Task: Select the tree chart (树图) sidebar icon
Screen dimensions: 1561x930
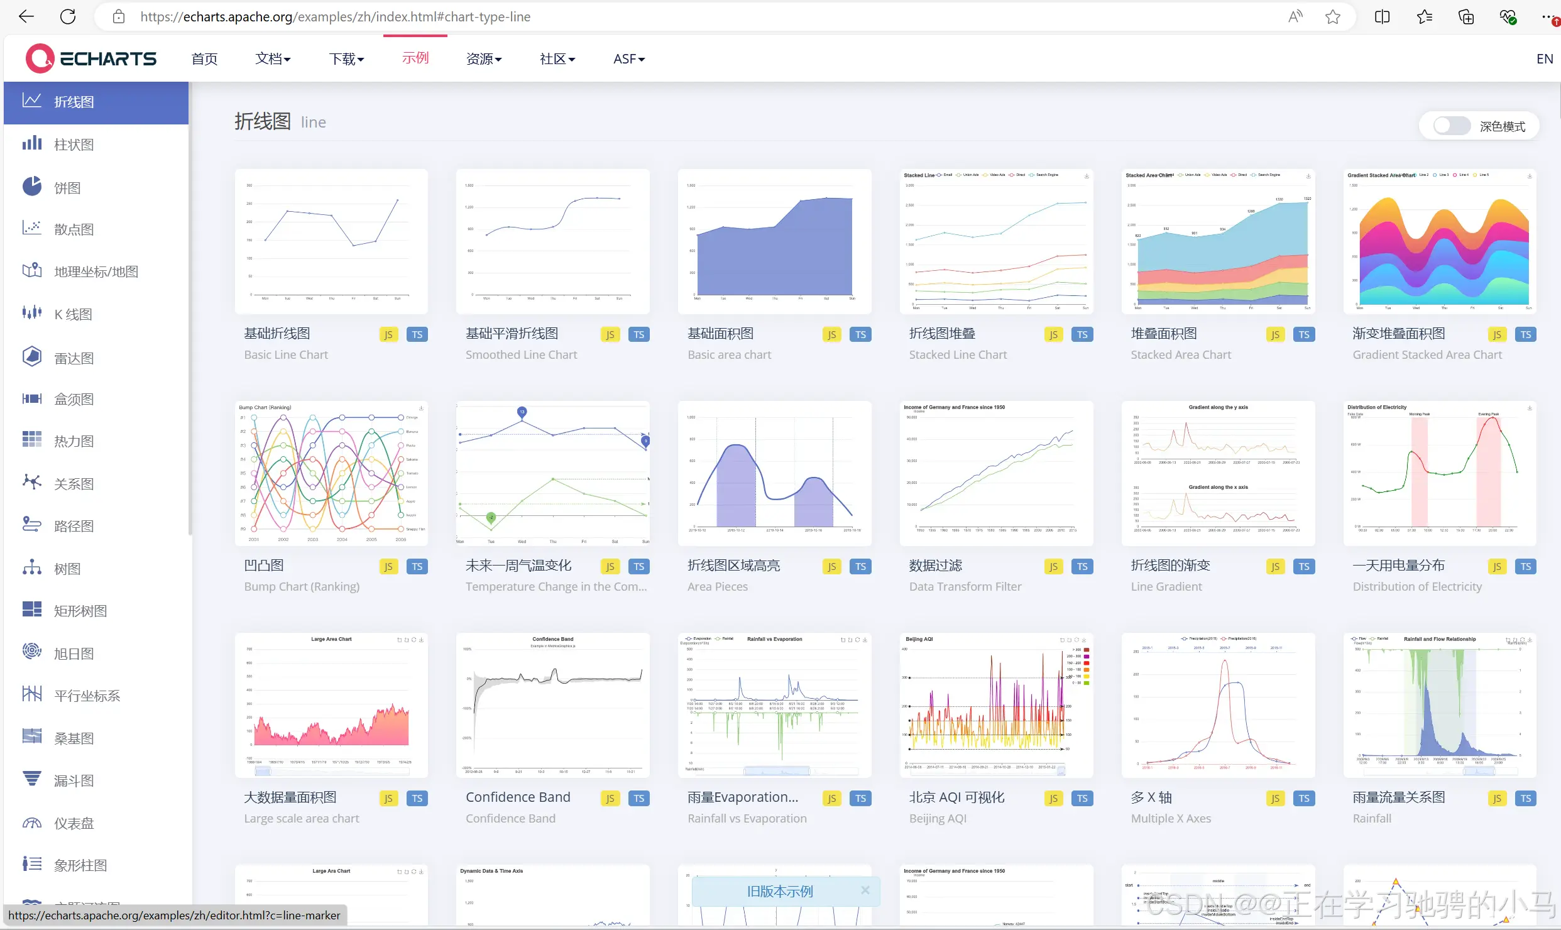Action: coord(32,567)
